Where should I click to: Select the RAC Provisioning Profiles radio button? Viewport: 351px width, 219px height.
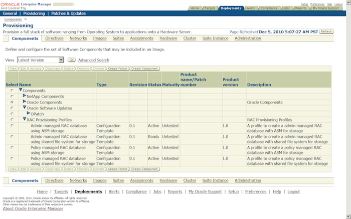(x=12, y=119)
